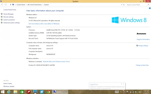Screen dimensions: 151x94
Task: Read the Microsoft Software License Terms
Action: point(56,62)
